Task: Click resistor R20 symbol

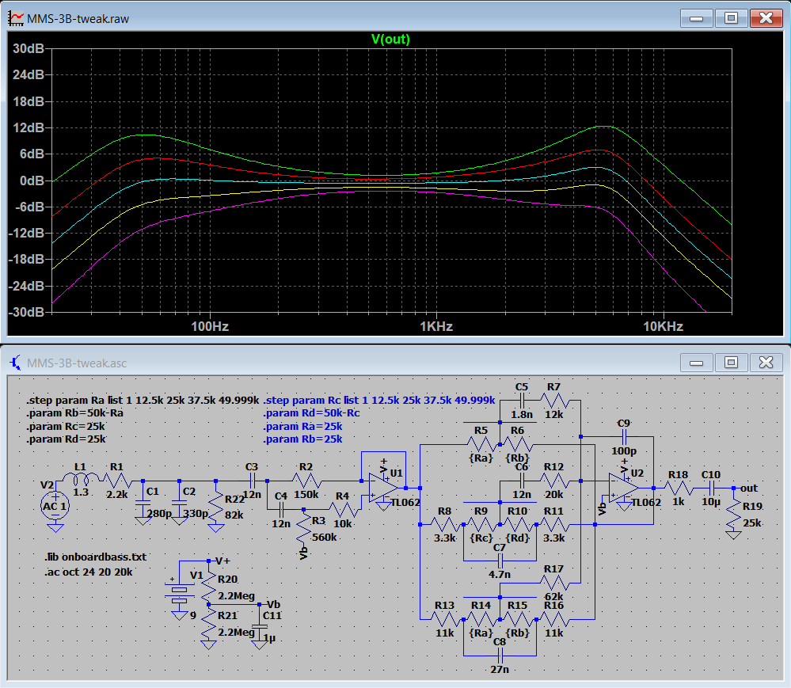Action: tap(208, 586)
